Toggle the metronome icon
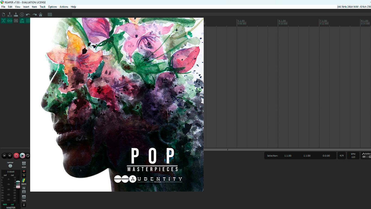Image resolution: width=371 pixels, height=209 pixels. 41,14
